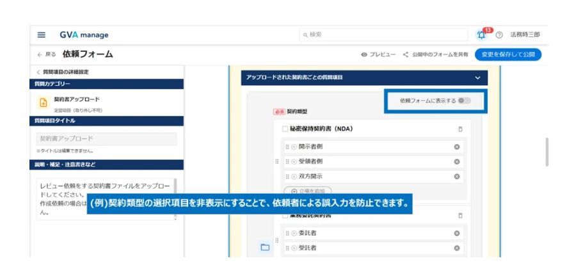Grab the drag handle of 受託者 row
Screen dimensions: 567x272
(x=287, y=248)
